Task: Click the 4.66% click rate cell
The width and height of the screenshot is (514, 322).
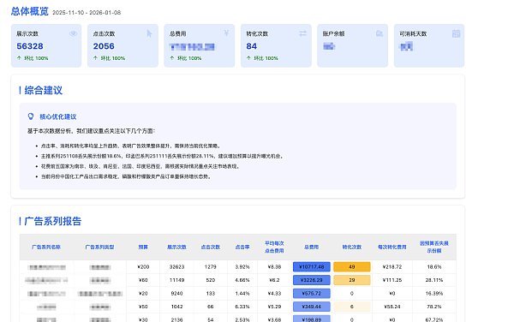Action: [x=242, y=280]
